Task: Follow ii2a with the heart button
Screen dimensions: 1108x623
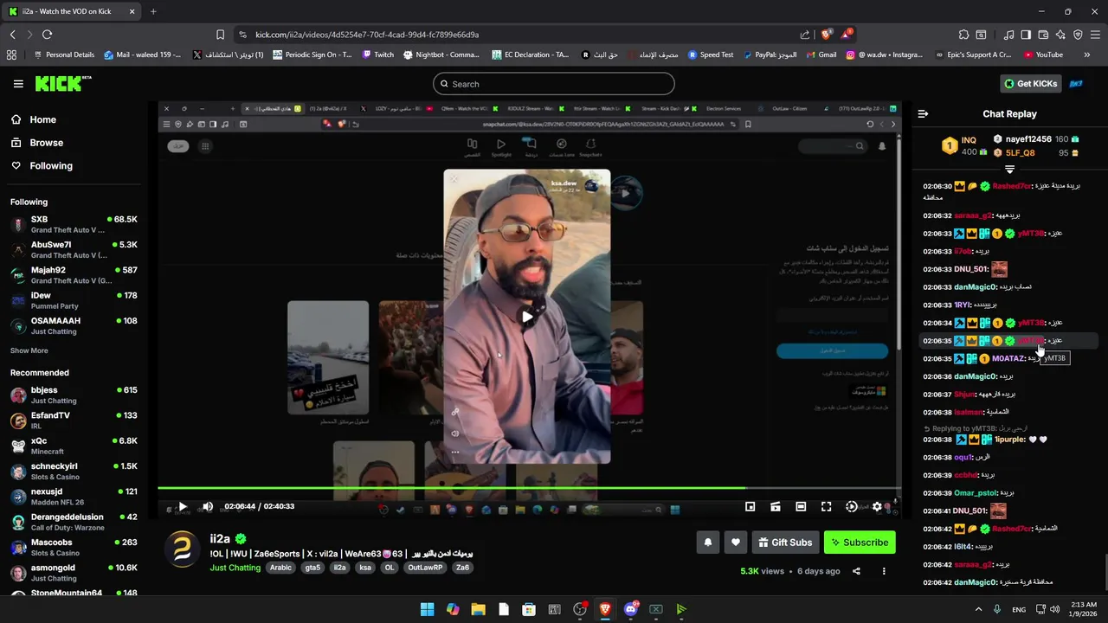Action: coord(736,543)
